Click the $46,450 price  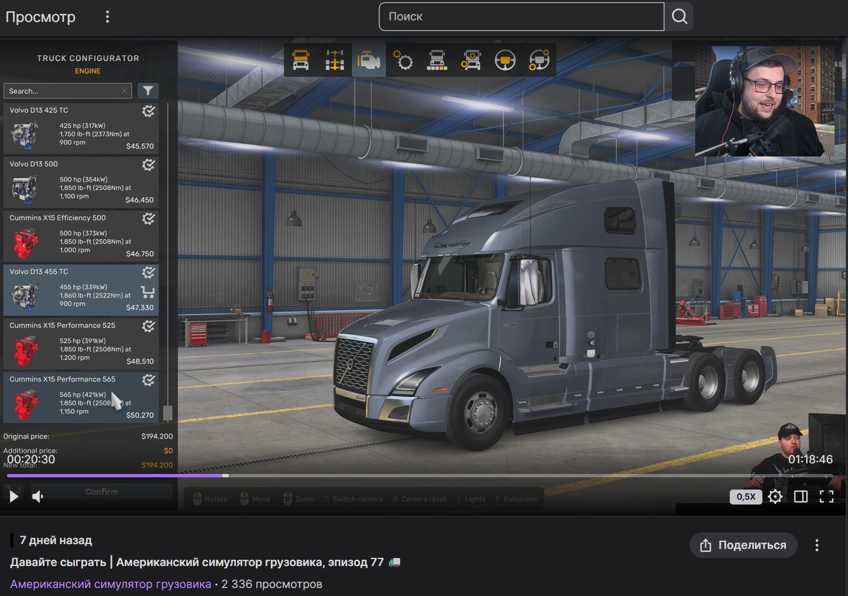pyautogui.click(x=140, y=200)
